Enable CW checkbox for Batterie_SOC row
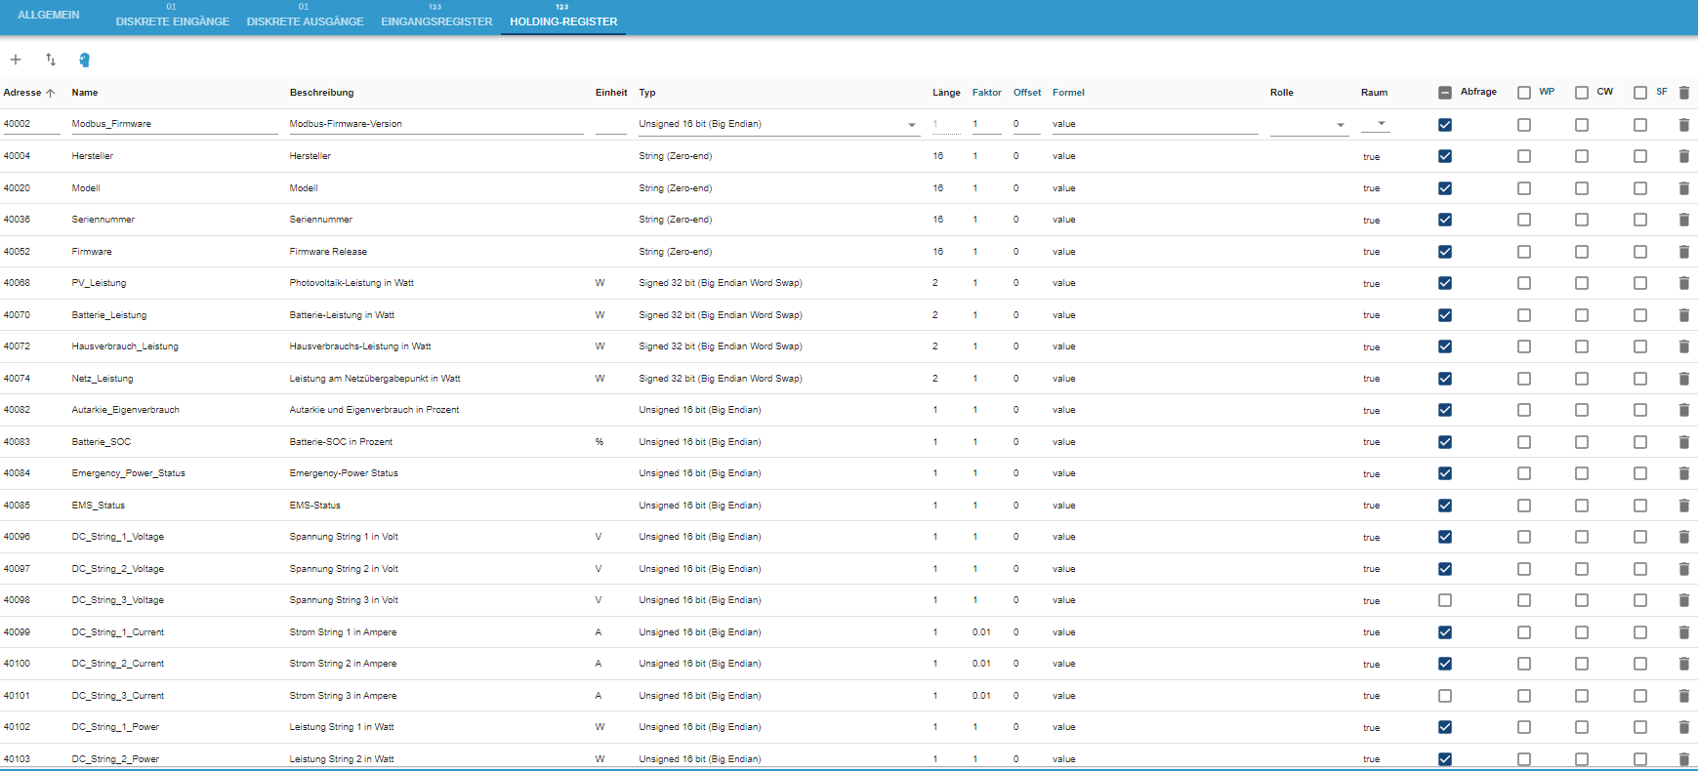Viewport: 1698px width, 771px height. pyautogui.click(x=1582, y=442)
